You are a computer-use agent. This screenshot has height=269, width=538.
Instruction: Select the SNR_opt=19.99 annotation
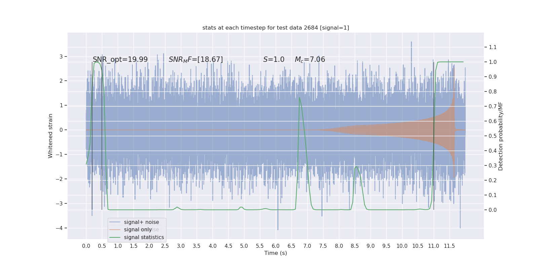[x=120, y=60]
